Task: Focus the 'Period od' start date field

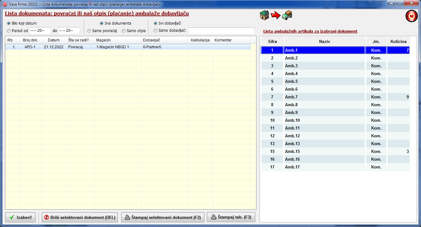Action: coord(40,31)
